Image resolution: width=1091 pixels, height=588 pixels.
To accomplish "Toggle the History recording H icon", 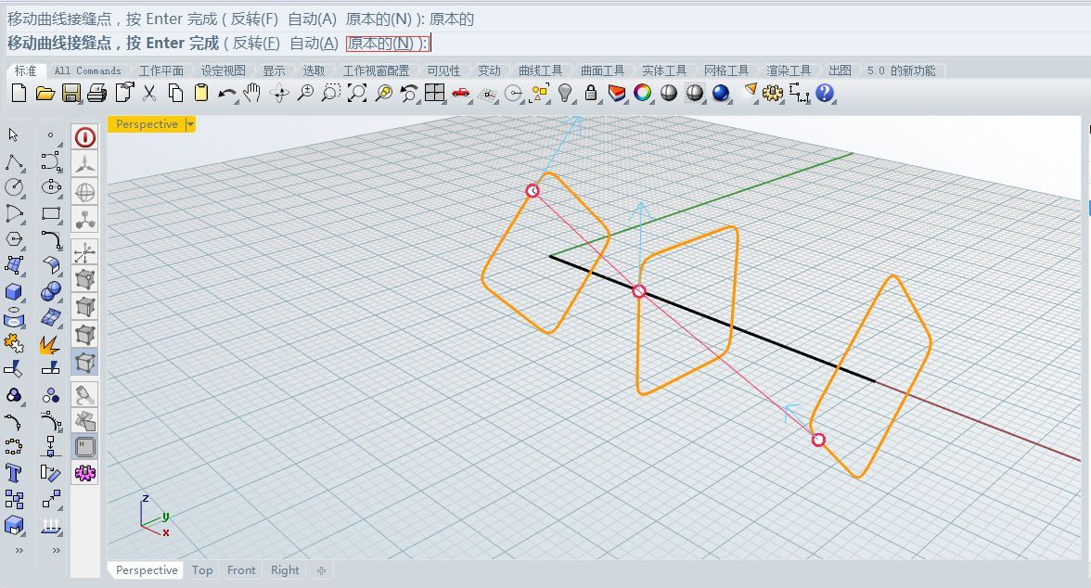I will click(x=85, y=447).
